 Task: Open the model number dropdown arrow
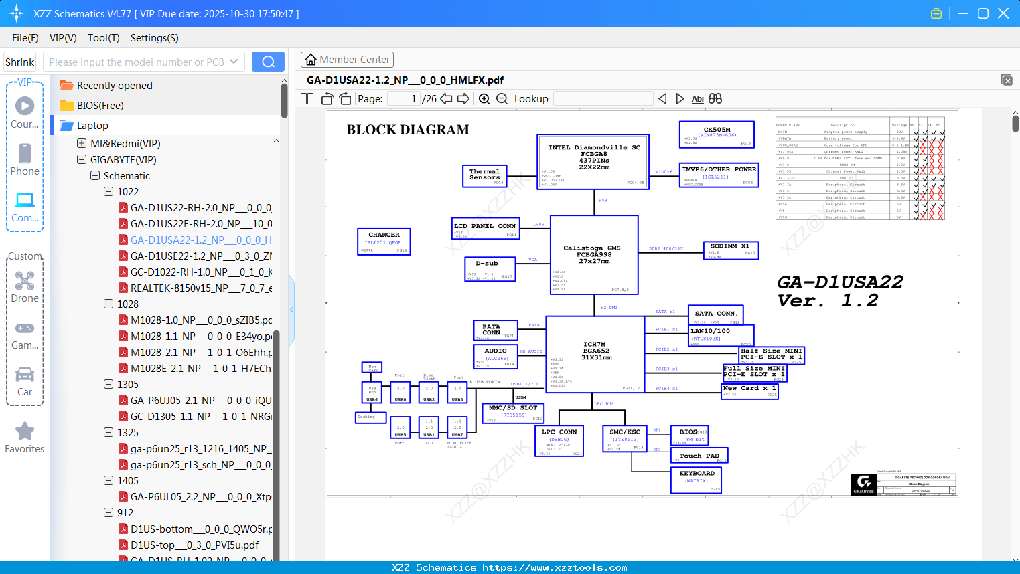click(234, 62)
